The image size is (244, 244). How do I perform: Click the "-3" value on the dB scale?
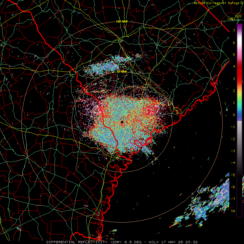pos(233,151)
